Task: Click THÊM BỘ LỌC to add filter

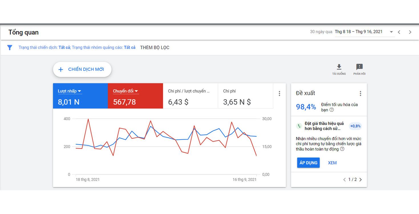Action: 155,48
